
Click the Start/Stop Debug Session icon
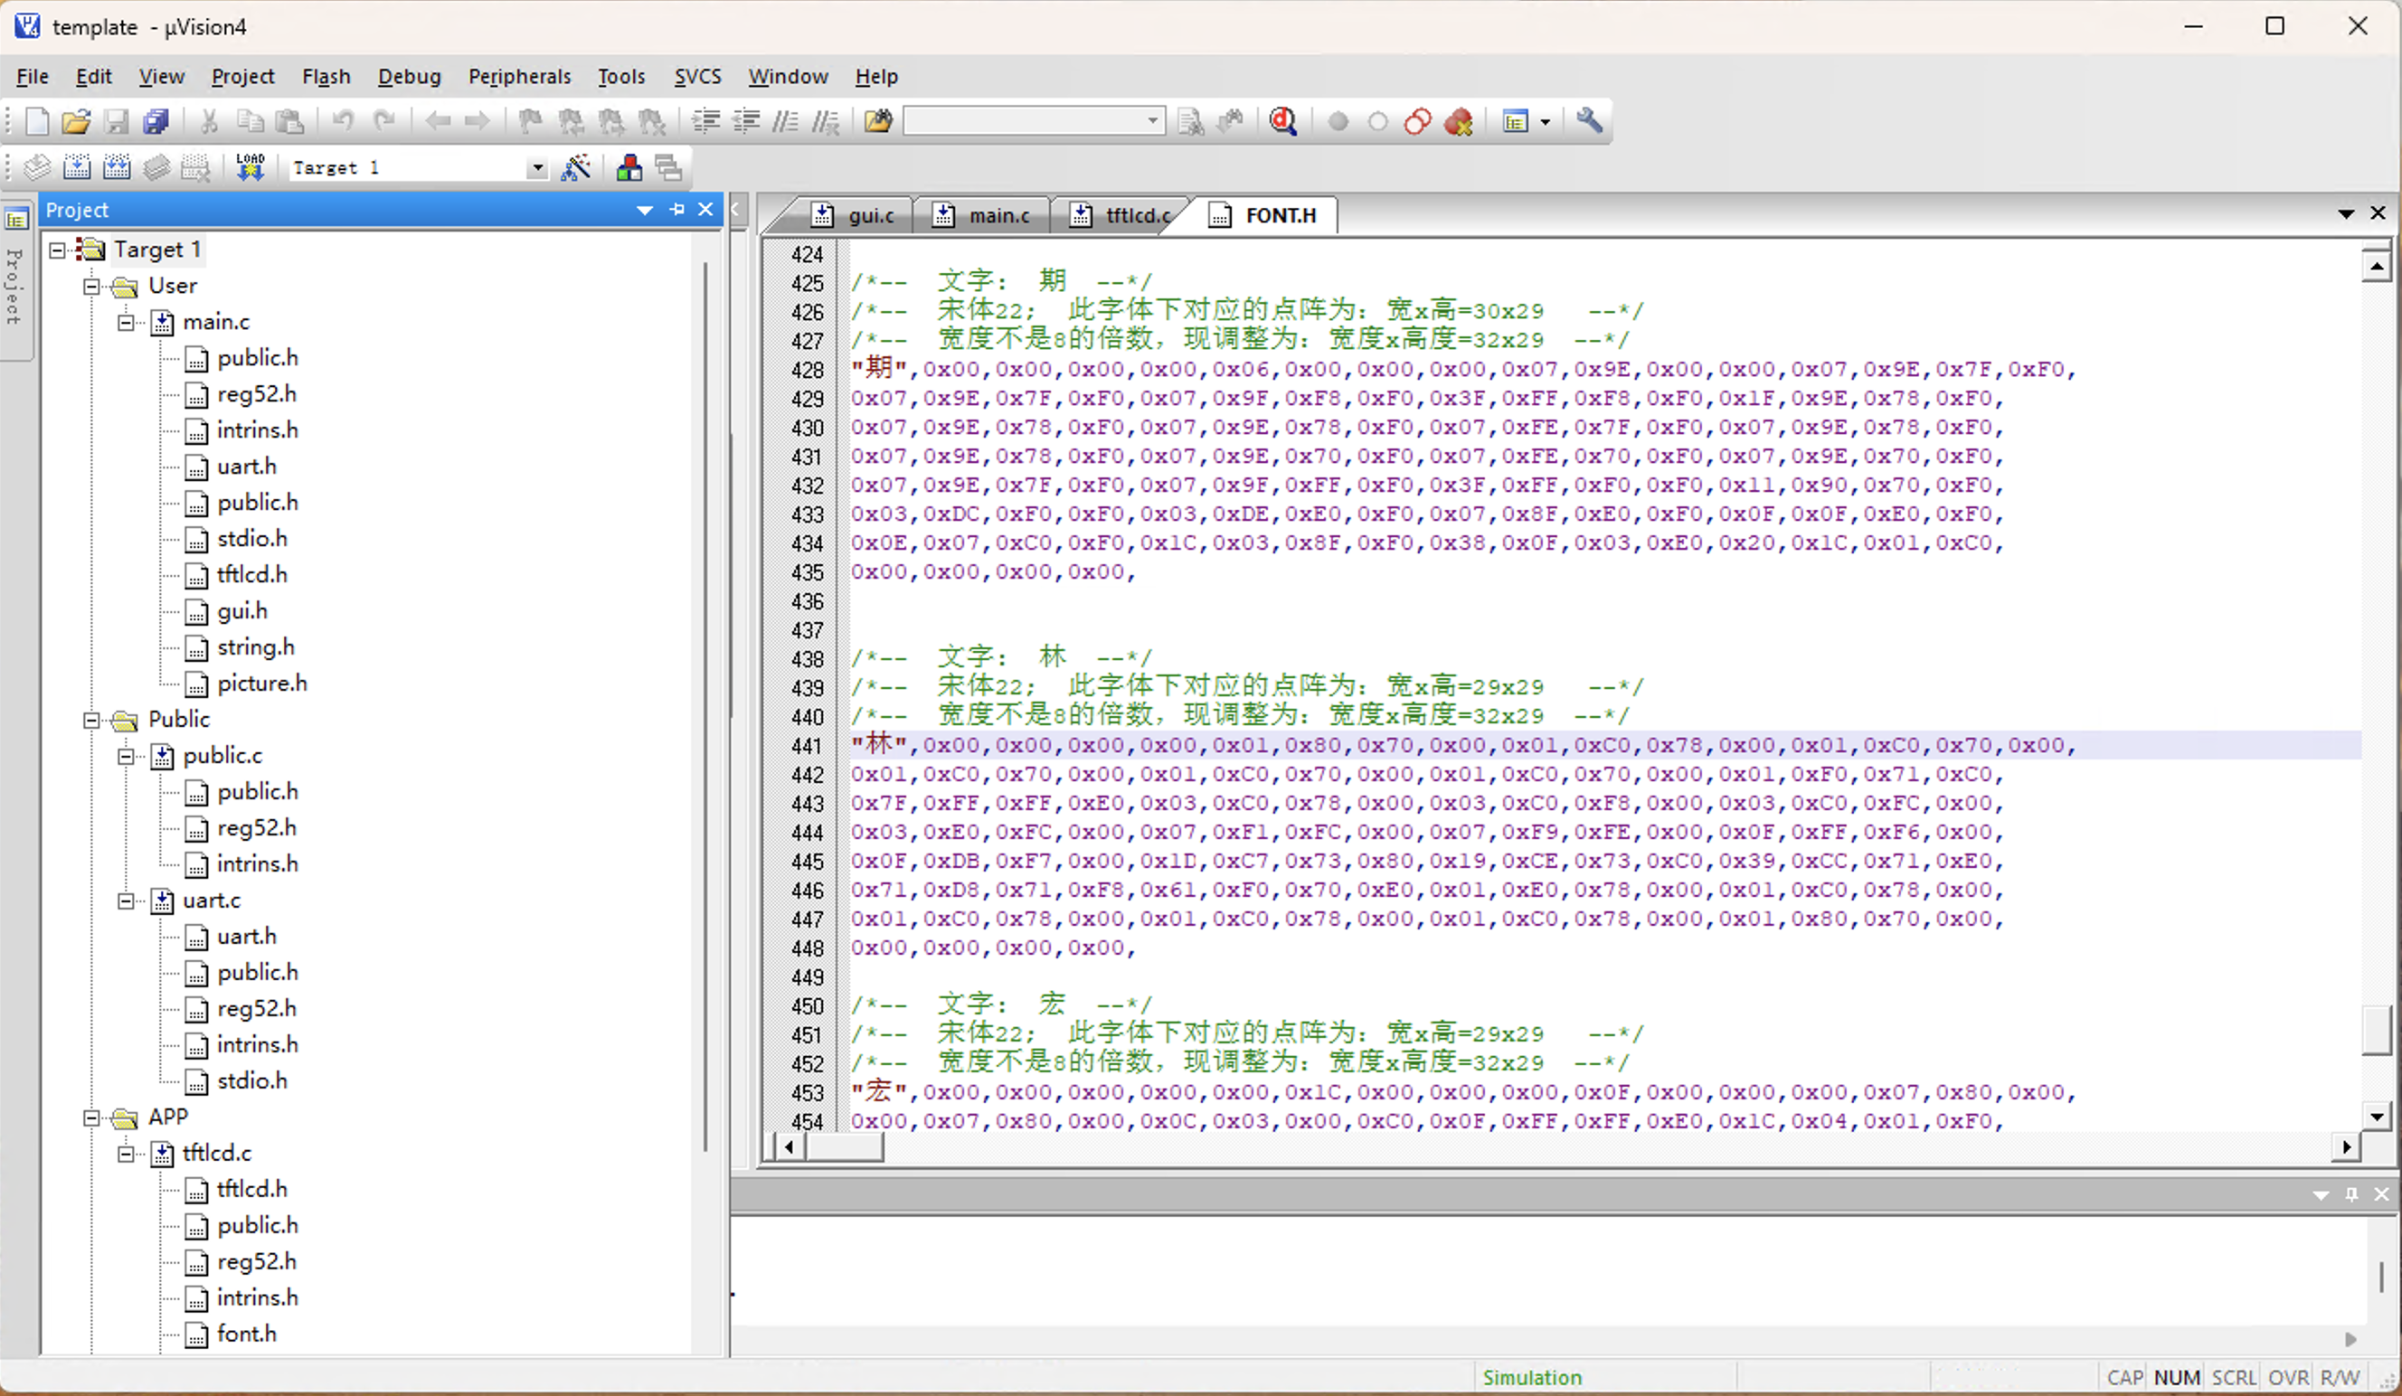coord(1282,121)
